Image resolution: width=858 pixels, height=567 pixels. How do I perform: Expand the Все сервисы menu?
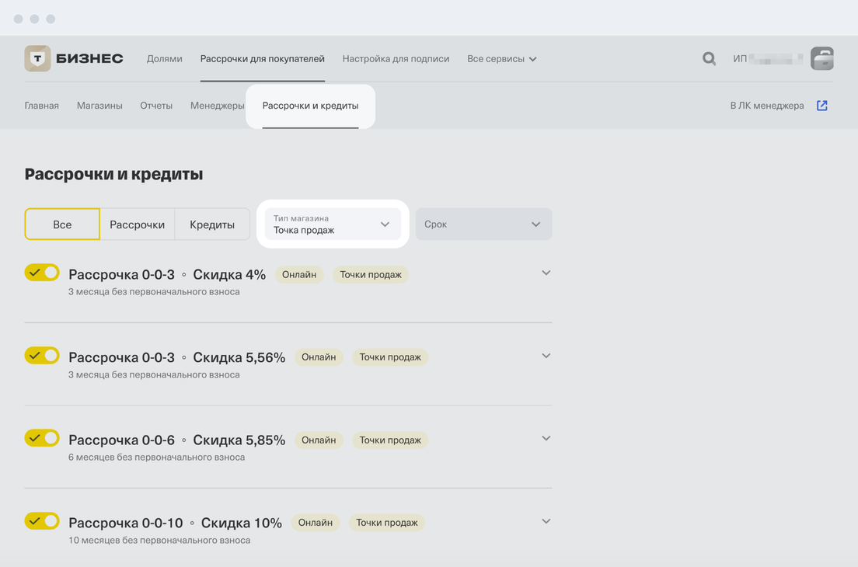[x=501, y=59]
